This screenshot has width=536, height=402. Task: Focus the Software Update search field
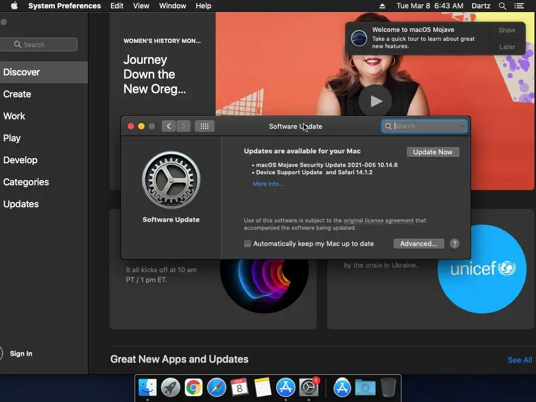click(424, 126)
